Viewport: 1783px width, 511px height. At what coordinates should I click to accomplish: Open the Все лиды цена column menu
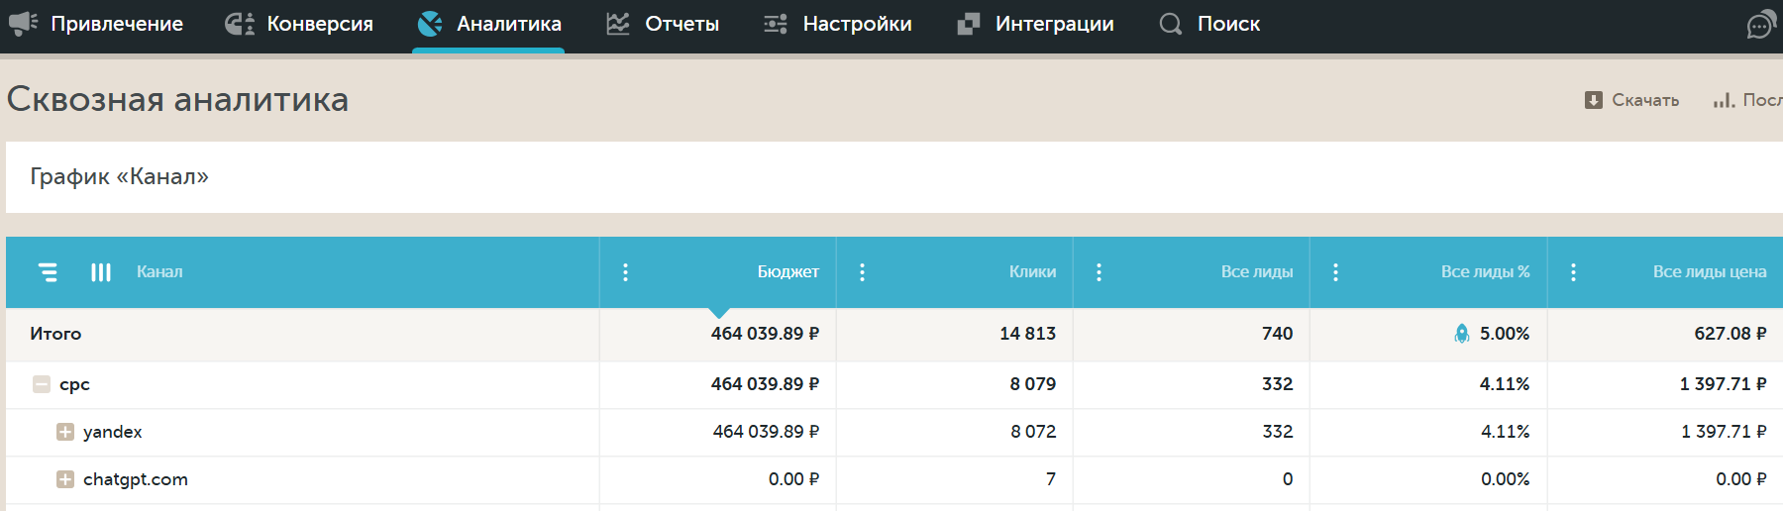pos(1573,272)
